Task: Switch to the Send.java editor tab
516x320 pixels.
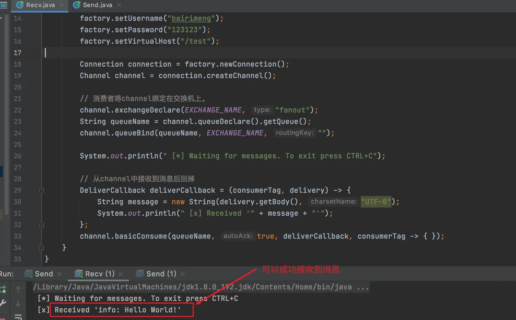Action: tap(97, 5)
